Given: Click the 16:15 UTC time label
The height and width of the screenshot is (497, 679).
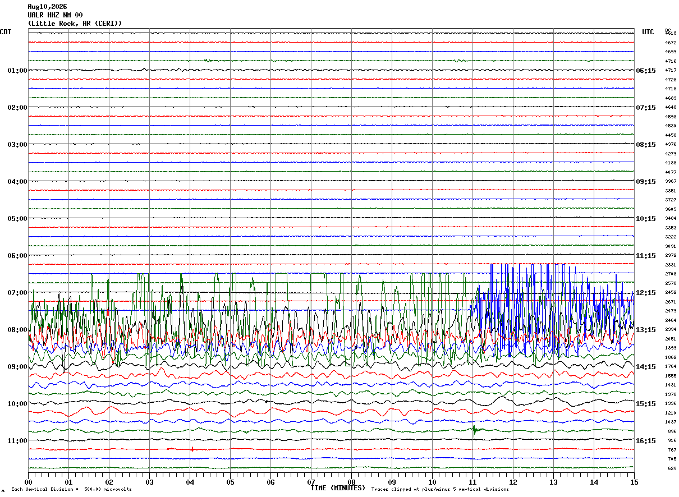Looking at the screenshot, I should [646, 441].
